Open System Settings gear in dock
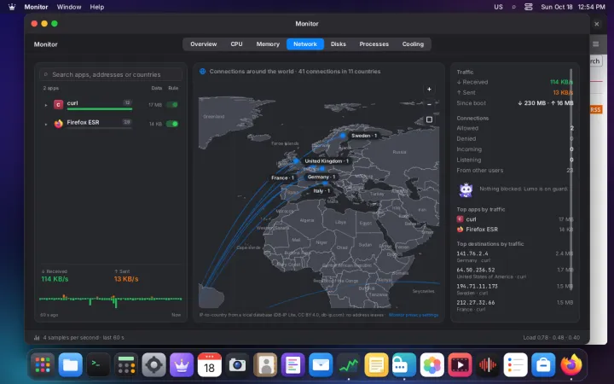This screenshot has width=614, height=384. (153, 365)
